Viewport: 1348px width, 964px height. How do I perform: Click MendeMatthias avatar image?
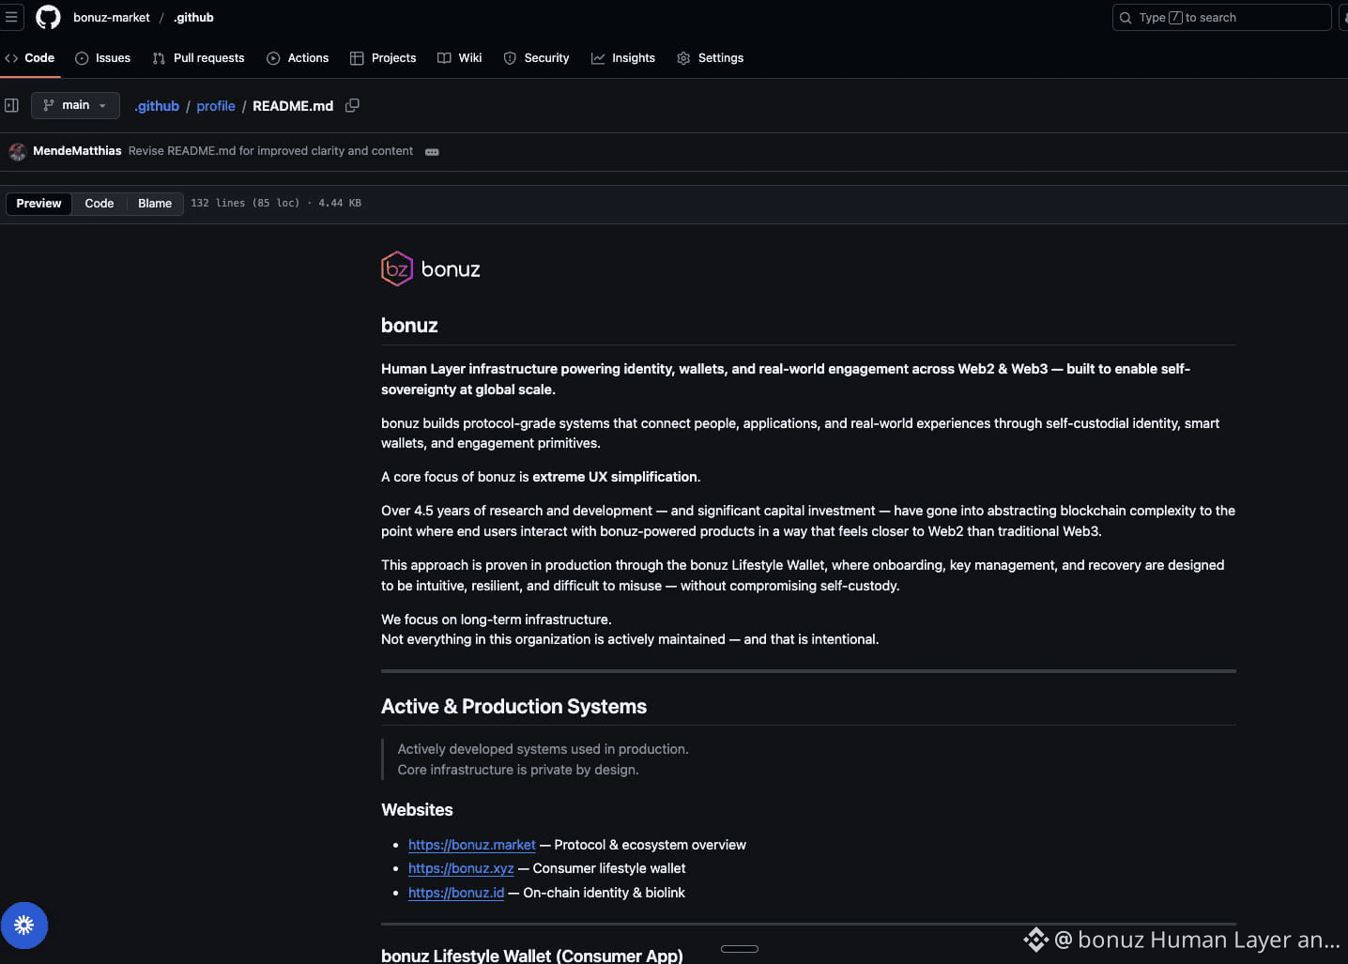tap(17, 151)
